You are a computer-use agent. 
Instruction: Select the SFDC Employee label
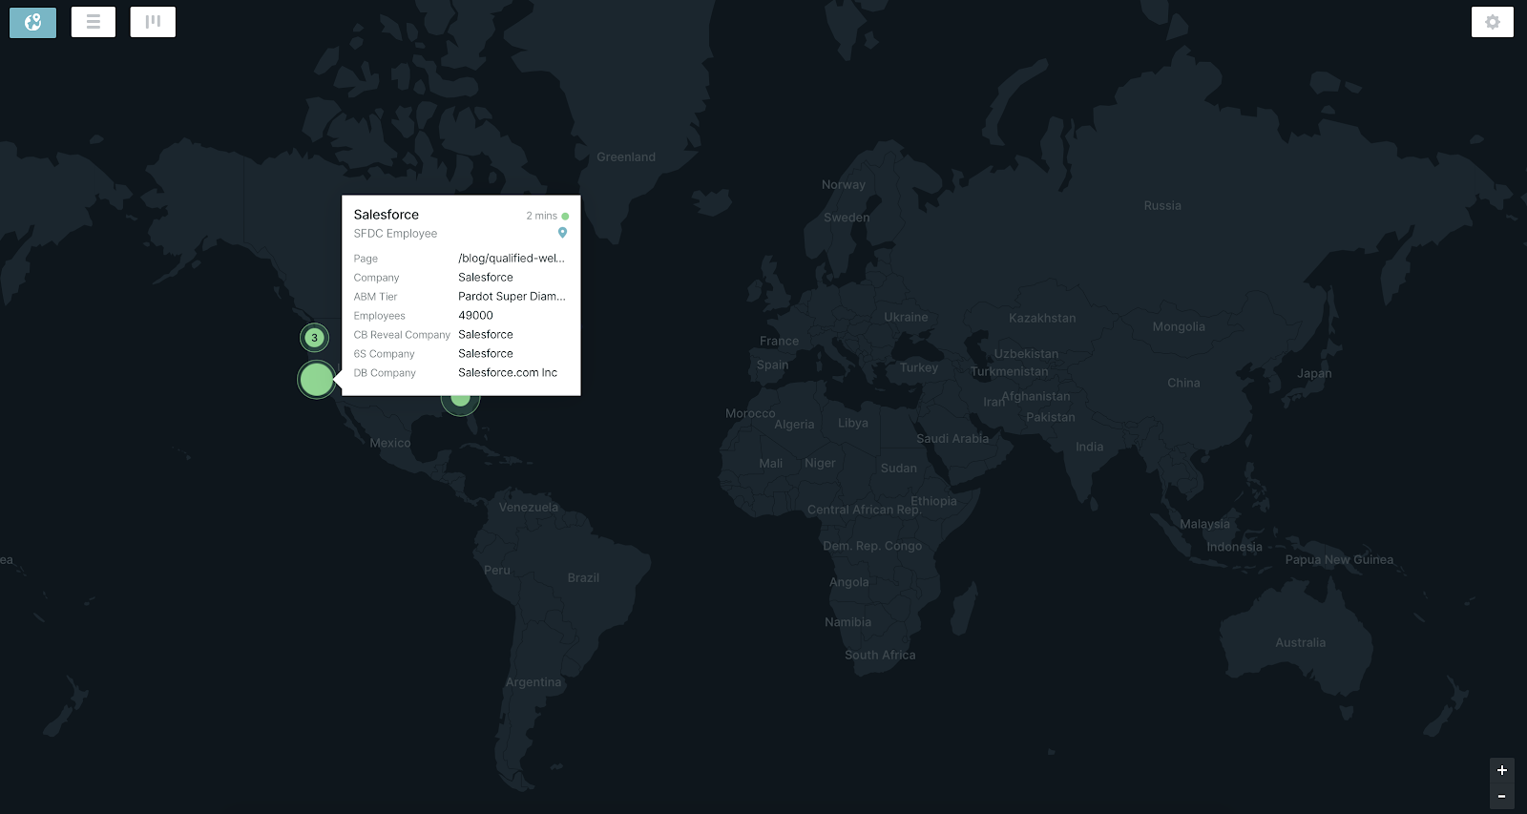tap(395, 234)
